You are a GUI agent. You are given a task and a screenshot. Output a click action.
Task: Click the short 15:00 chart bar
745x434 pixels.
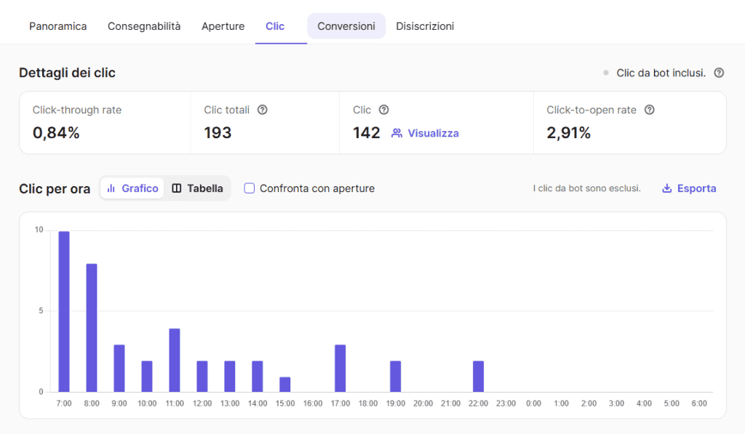pyautogui.click(x=285, y=385)
